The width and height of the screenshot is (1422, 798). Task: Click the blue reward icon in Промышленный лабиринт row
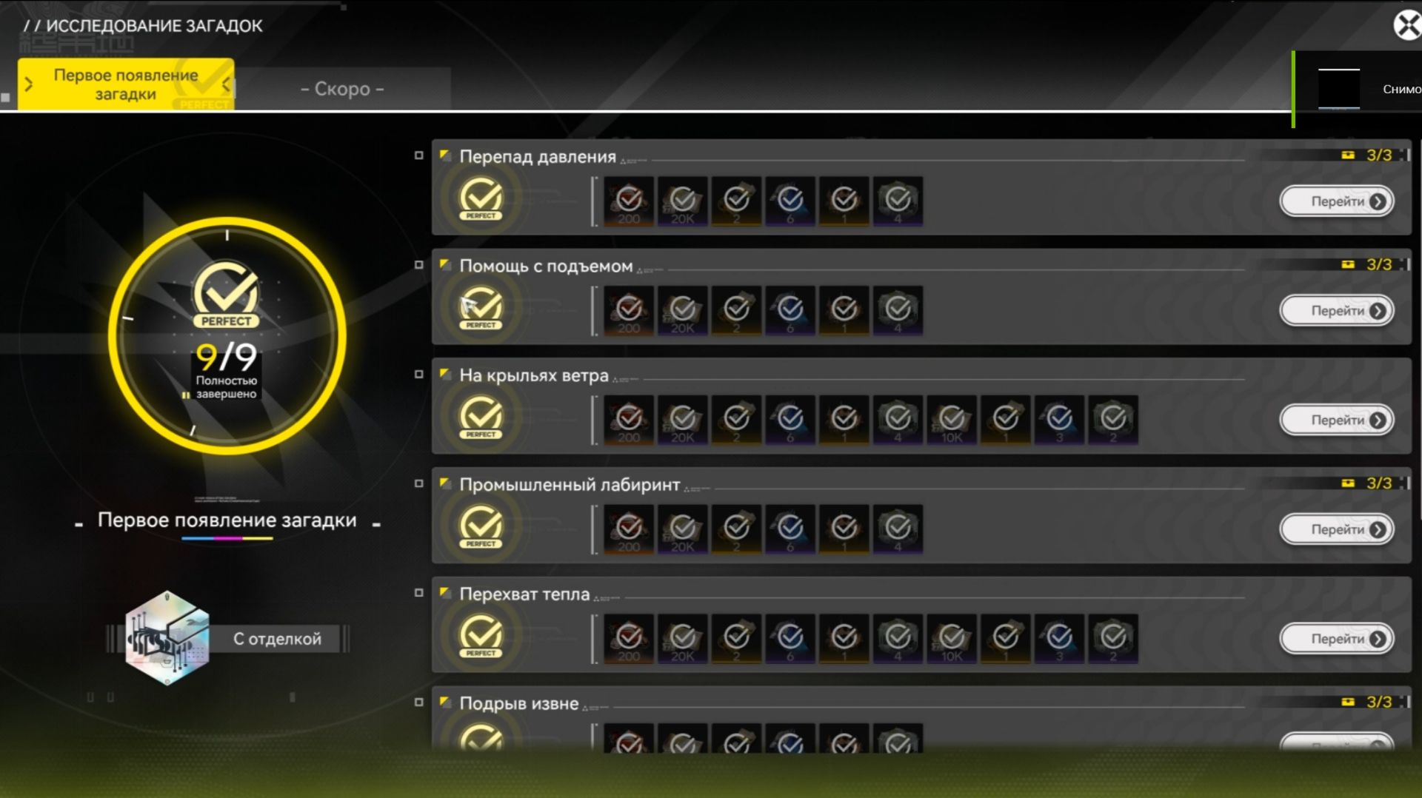pos(790,529)
